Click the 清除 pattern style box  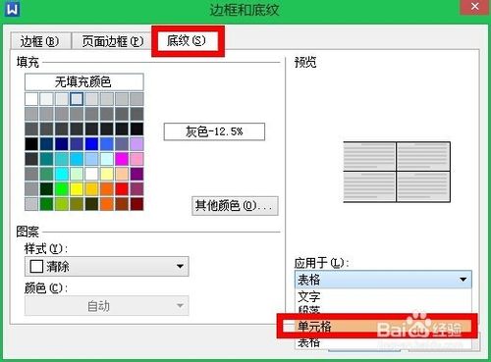107,266
